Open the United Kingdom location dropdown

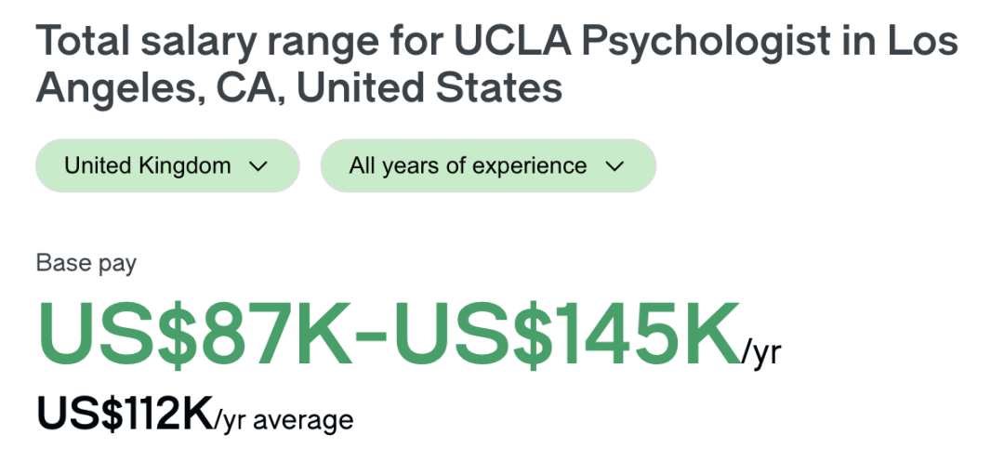coord(167,166)
